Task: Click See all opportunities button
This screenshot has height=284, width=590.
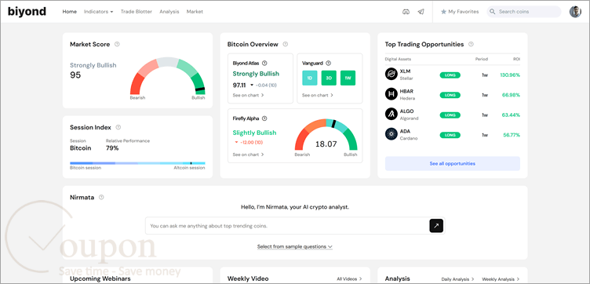Action: [x=452, y=164]
